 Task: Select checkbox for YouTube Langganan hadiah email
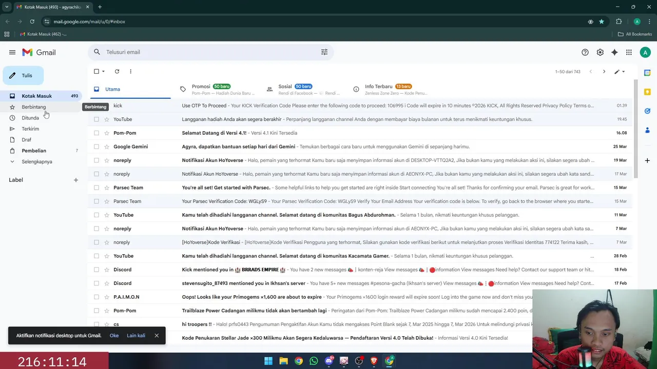96,119
